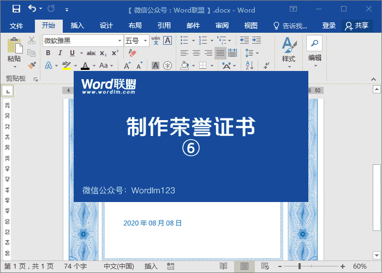Open the 审阅 ribbon tab
The width and height of the screenshot is (382, 273).
[x=222, y=25]
